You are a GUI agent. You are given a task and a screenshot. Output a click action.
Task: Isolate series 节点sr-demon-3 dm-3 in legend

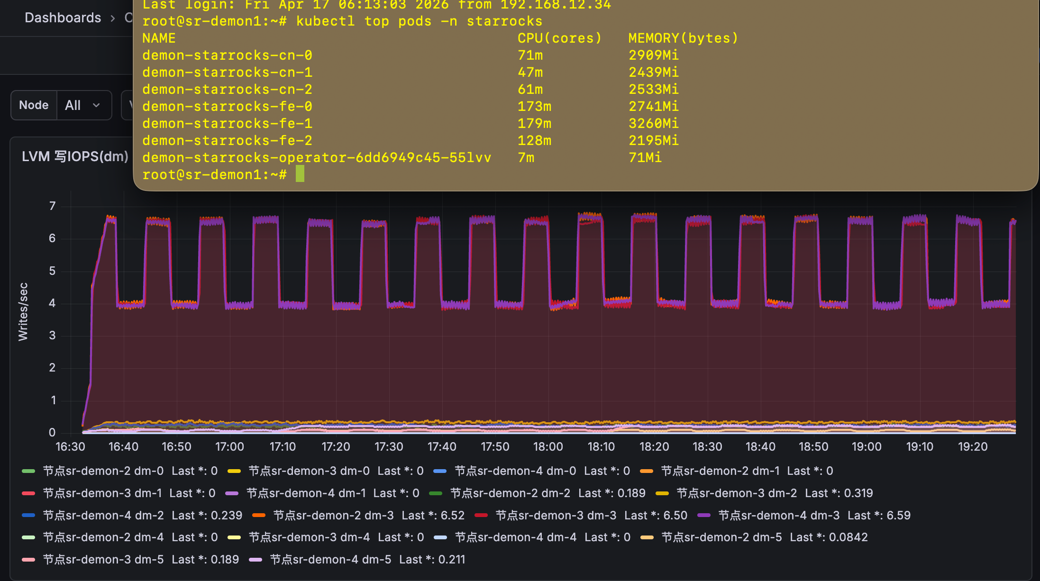pyautogui.click(x=556, y=516)
